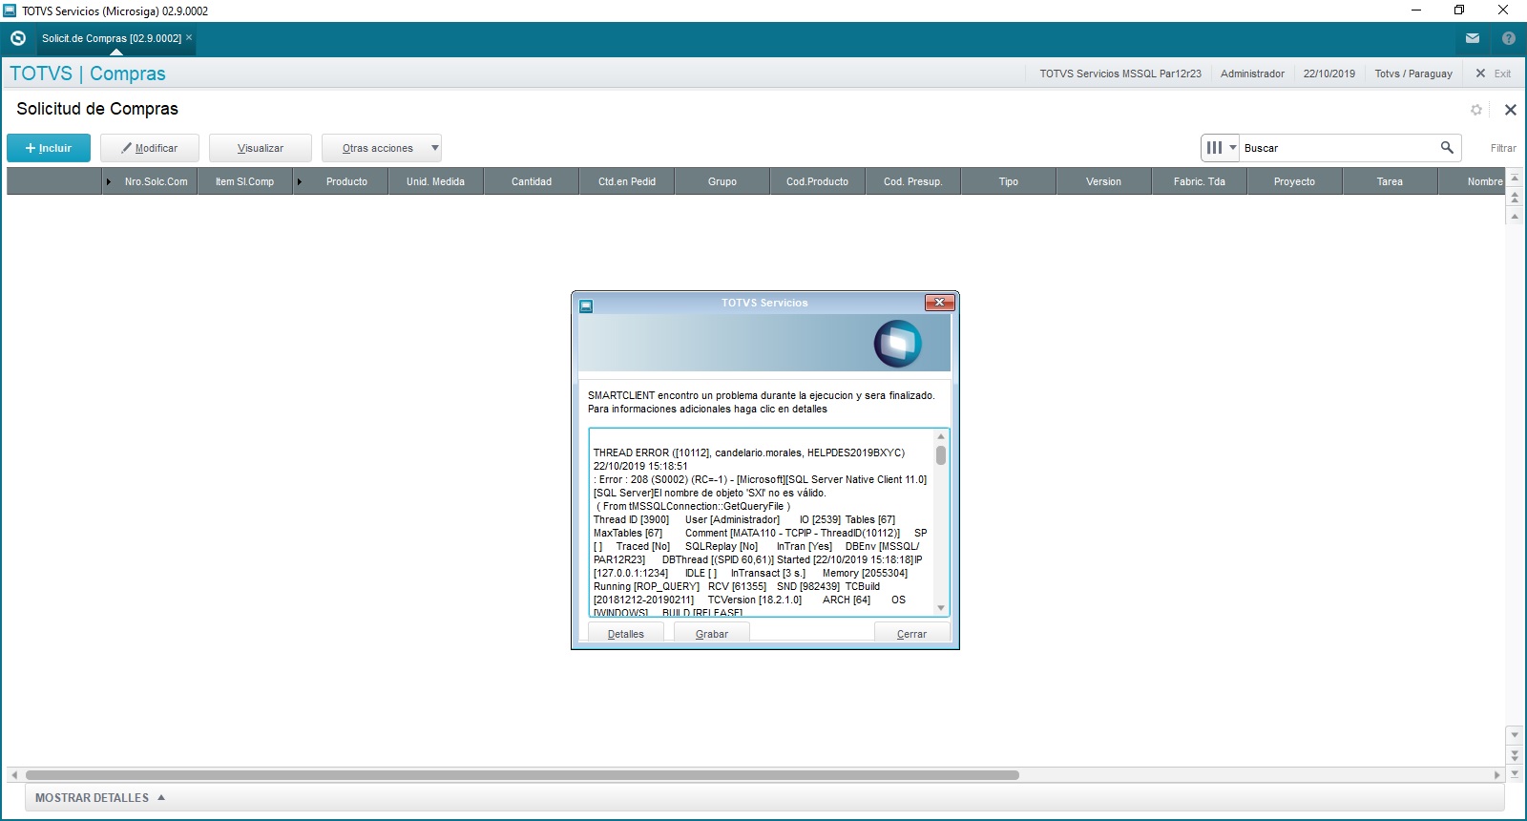The height and width of the screenshot is (821, 1527).
Task: Click the grid's horizontal scroll left arrow
Action: pyautogui.click(x=13, y=775)
